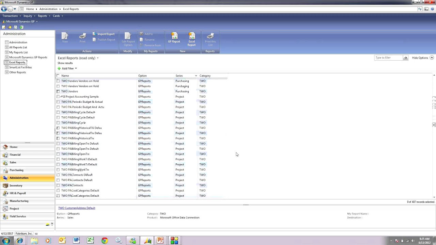Expand the Excel Reports (read only) view dropdown
436x245 pixels.
tap(97, 58)
